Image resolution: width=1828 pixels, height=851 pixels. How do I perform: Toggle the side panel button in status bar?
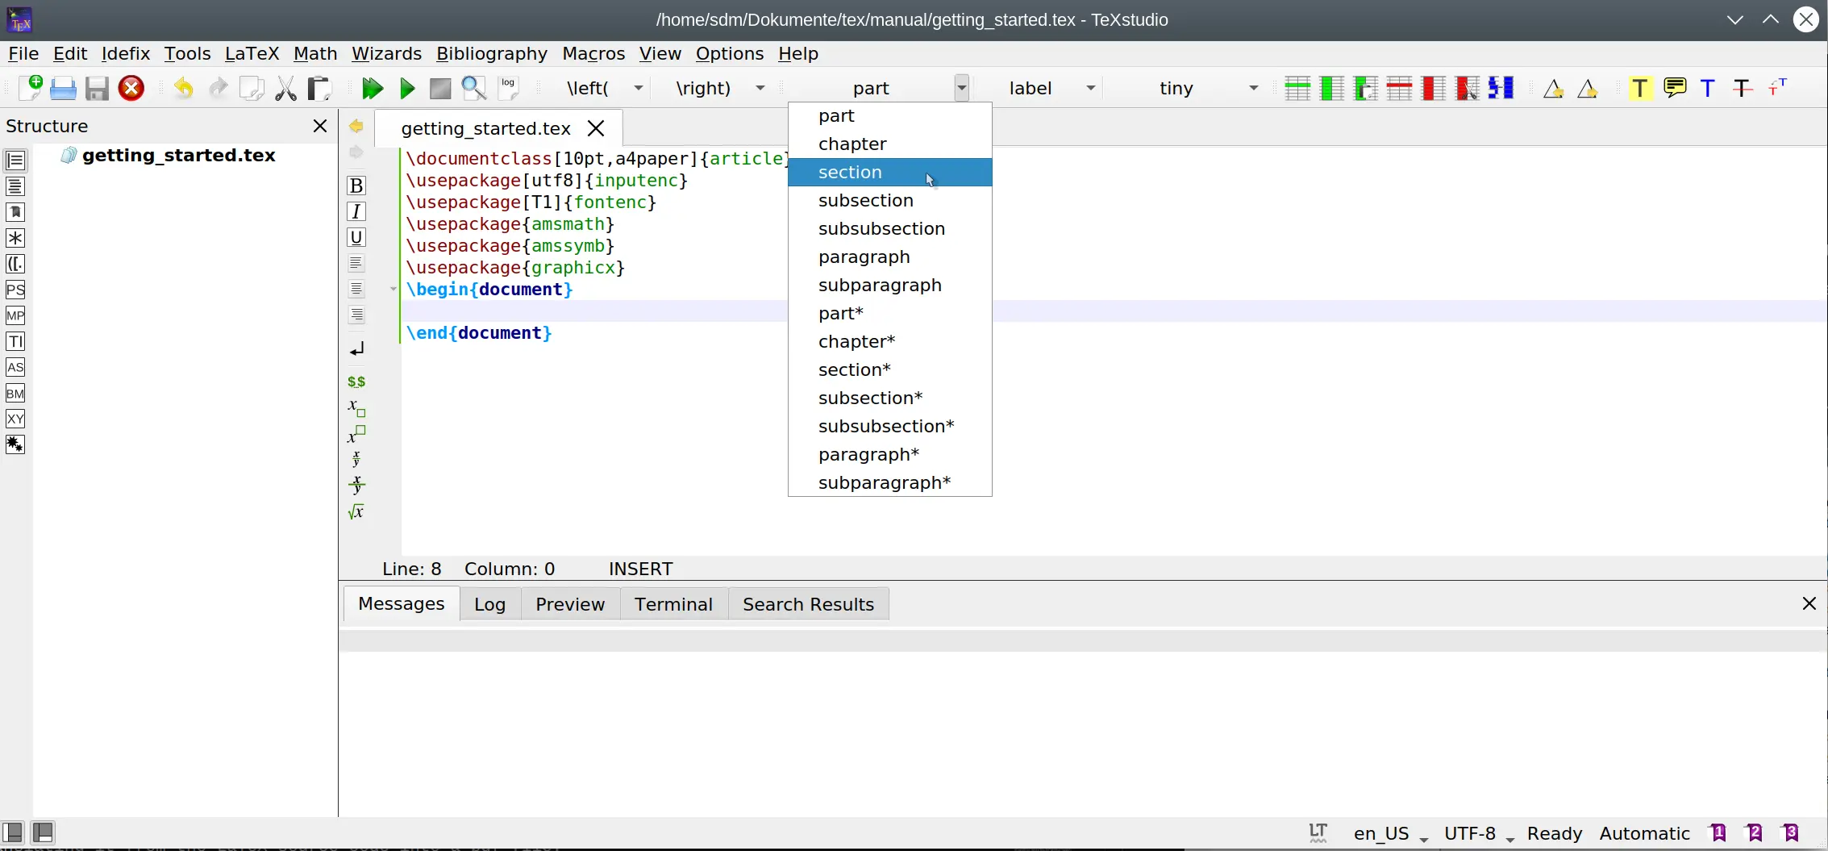[x=14, y=832]
